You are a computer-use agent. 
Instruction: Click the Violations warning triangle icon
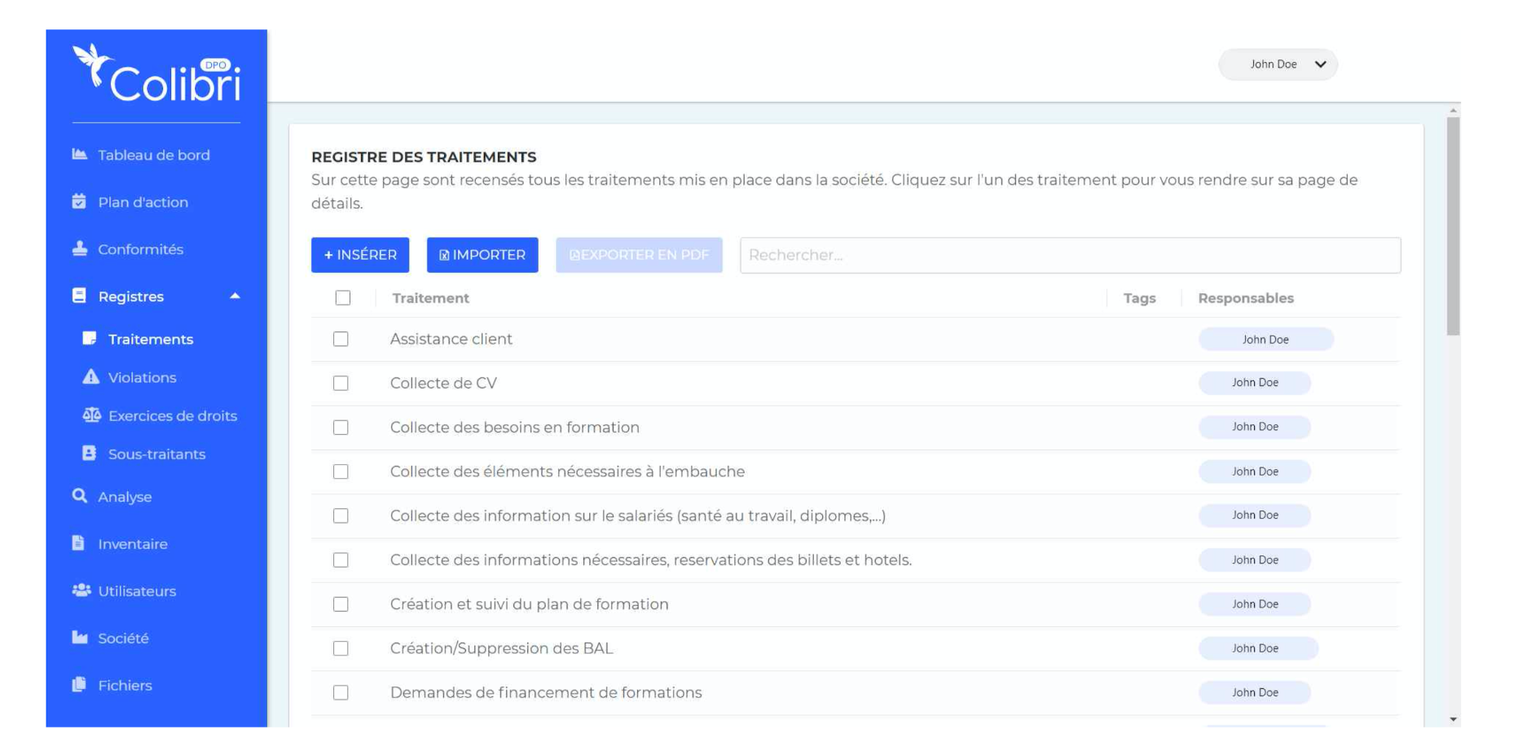tap(90, 376)
